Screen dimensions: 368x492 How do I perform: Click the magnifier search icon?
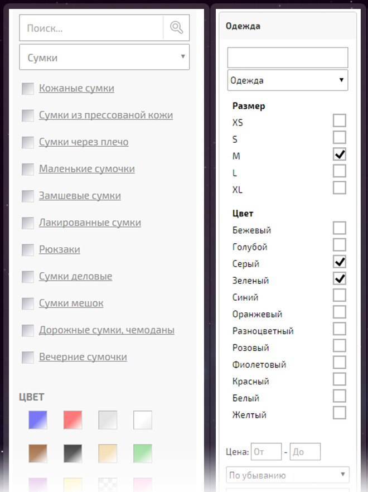(x=176, y=28)
